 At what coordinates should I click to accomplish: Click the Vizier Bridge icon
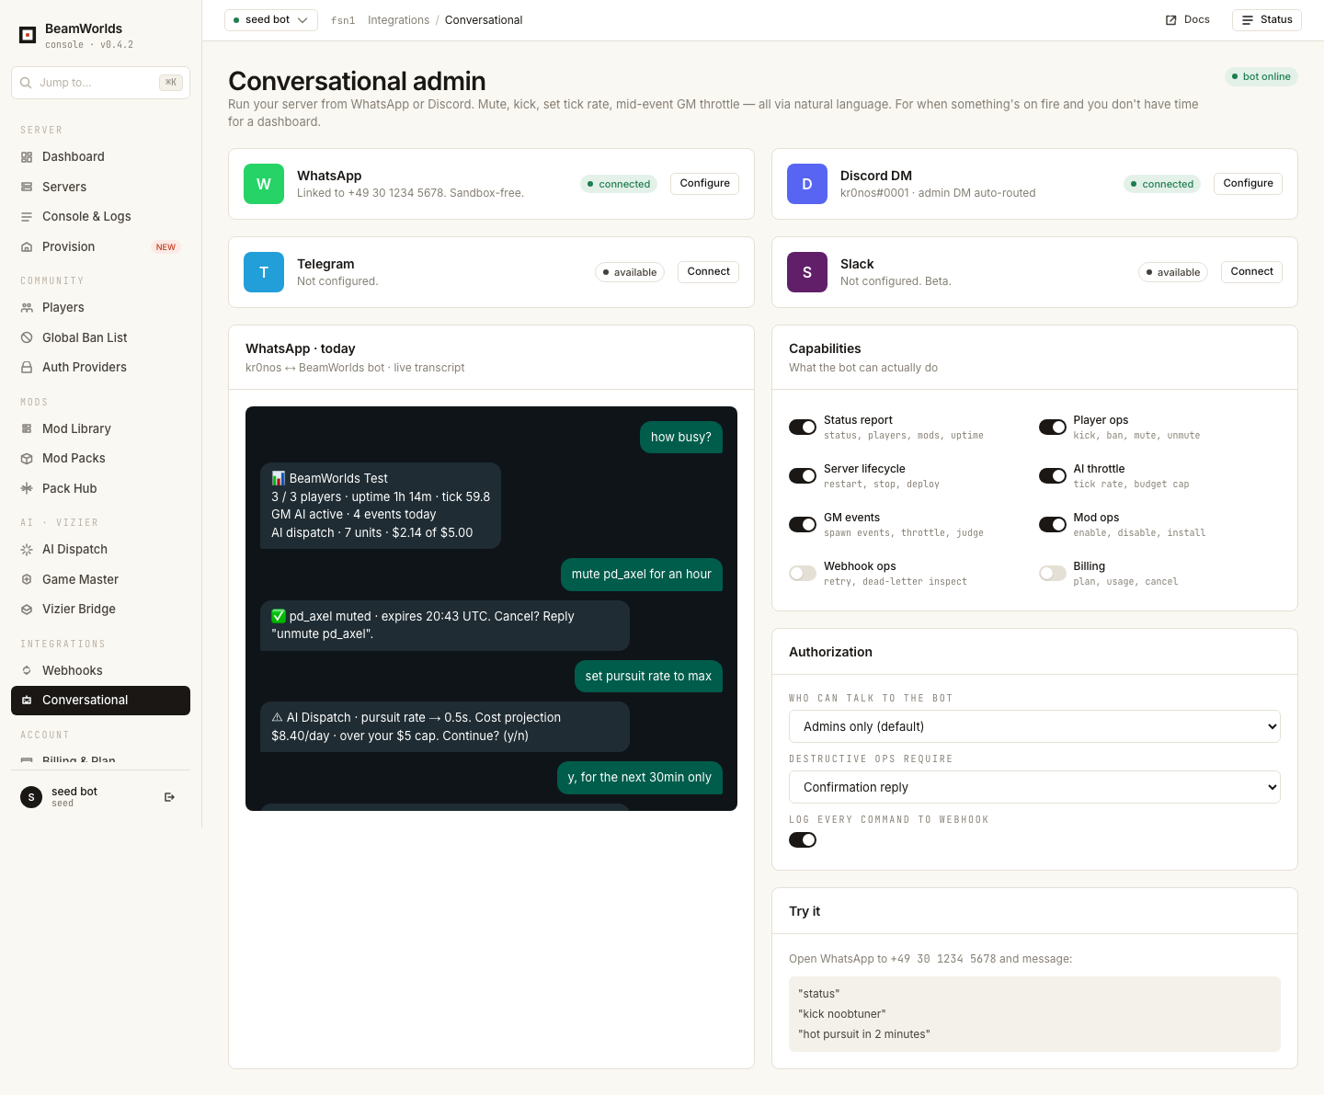coord(27,610)
